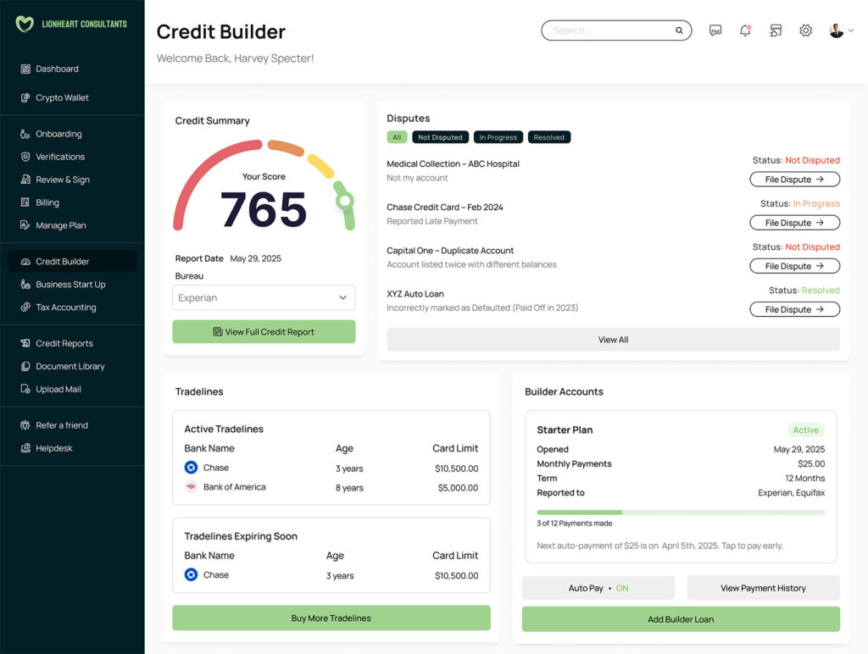Go to Tax Accounting in sidebar
The image size is (868, 654).
tap(65, 308)
